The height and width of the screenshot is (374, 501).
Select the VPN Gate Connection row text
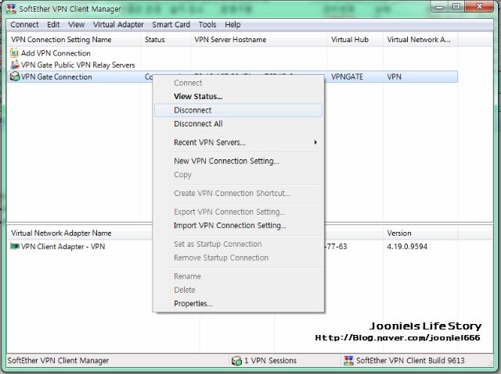coord(56,77)
